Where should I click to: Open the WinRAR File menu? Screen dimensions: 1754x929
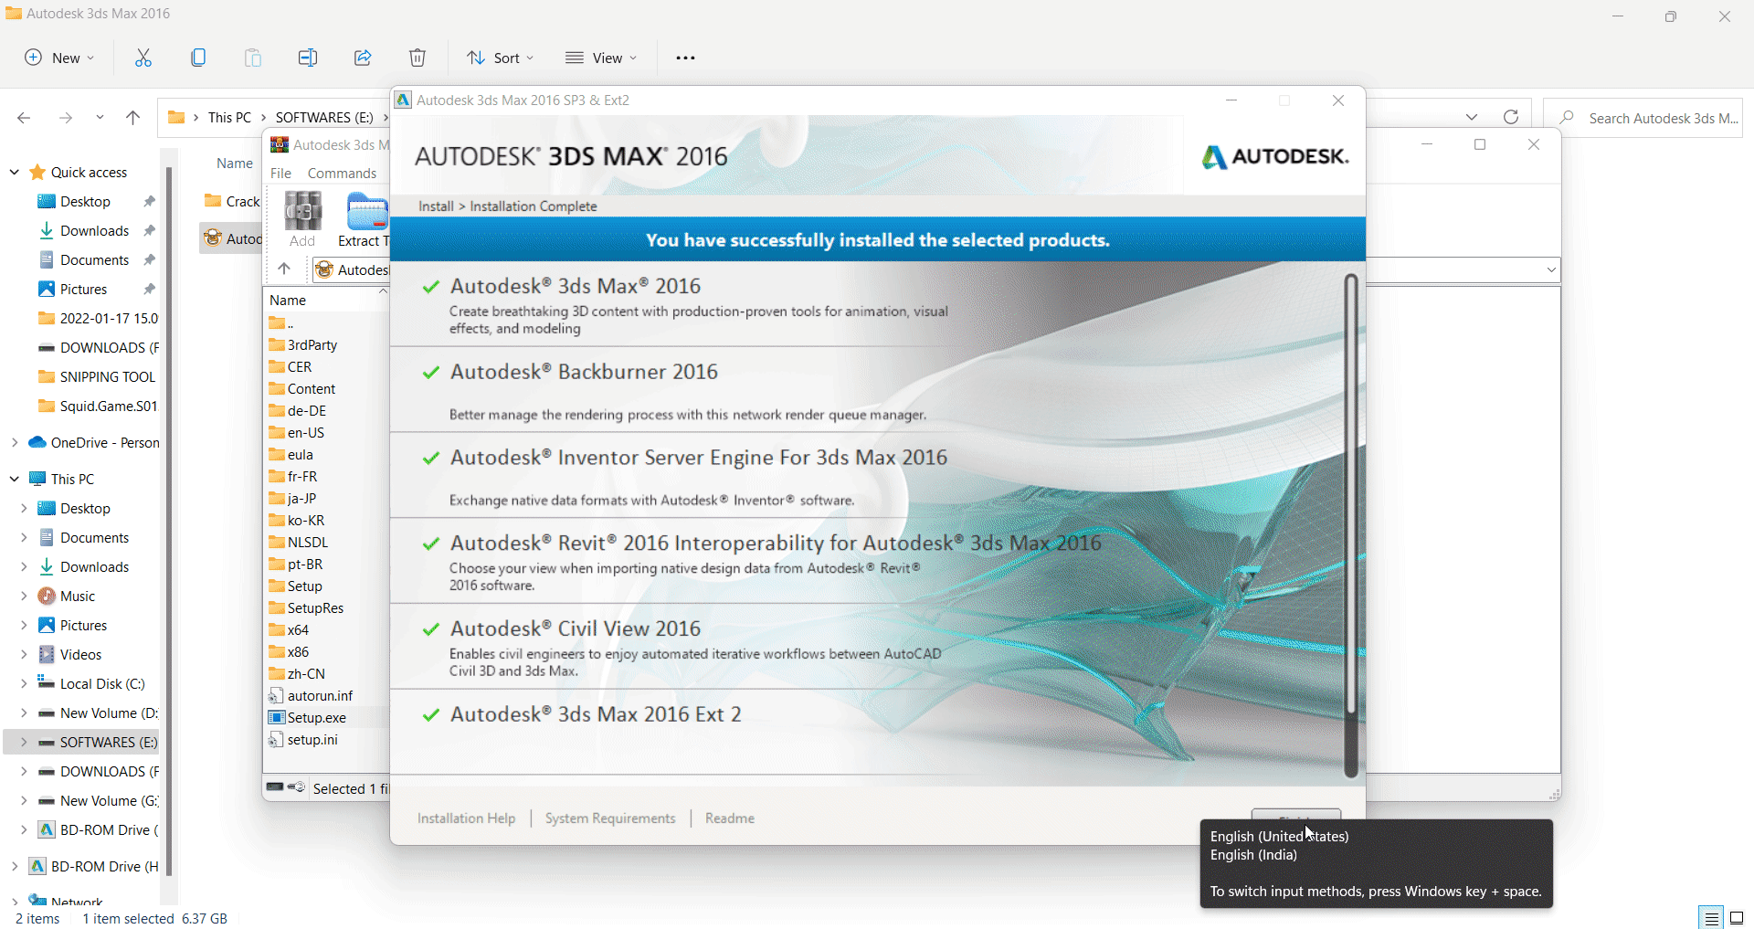click(280, 173)
